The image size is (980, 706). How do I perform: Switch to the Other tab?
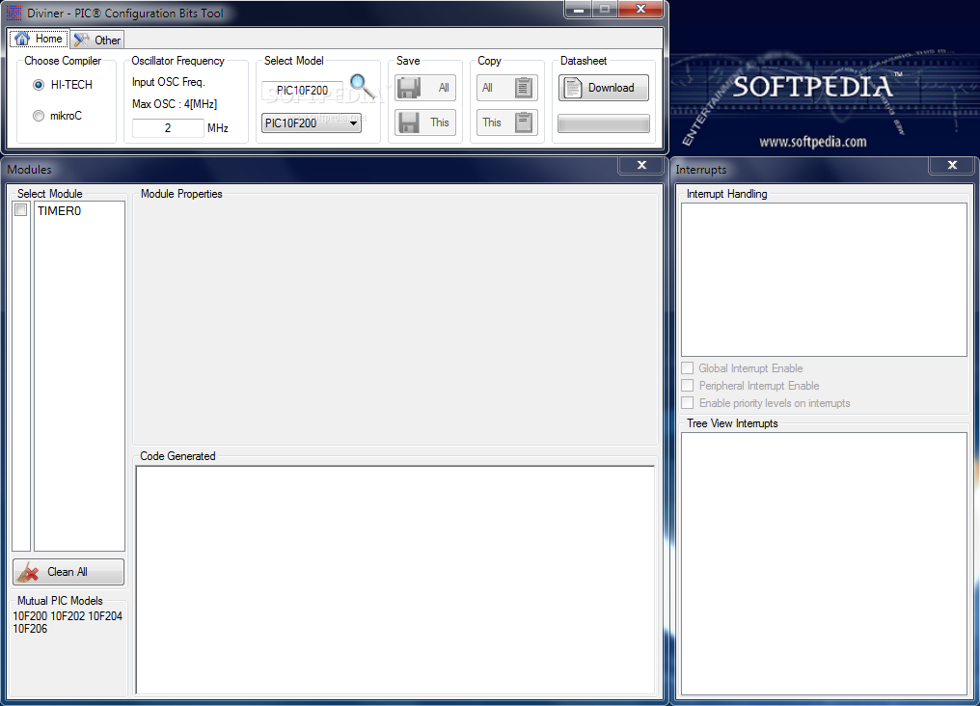click(x=96, y=40)
